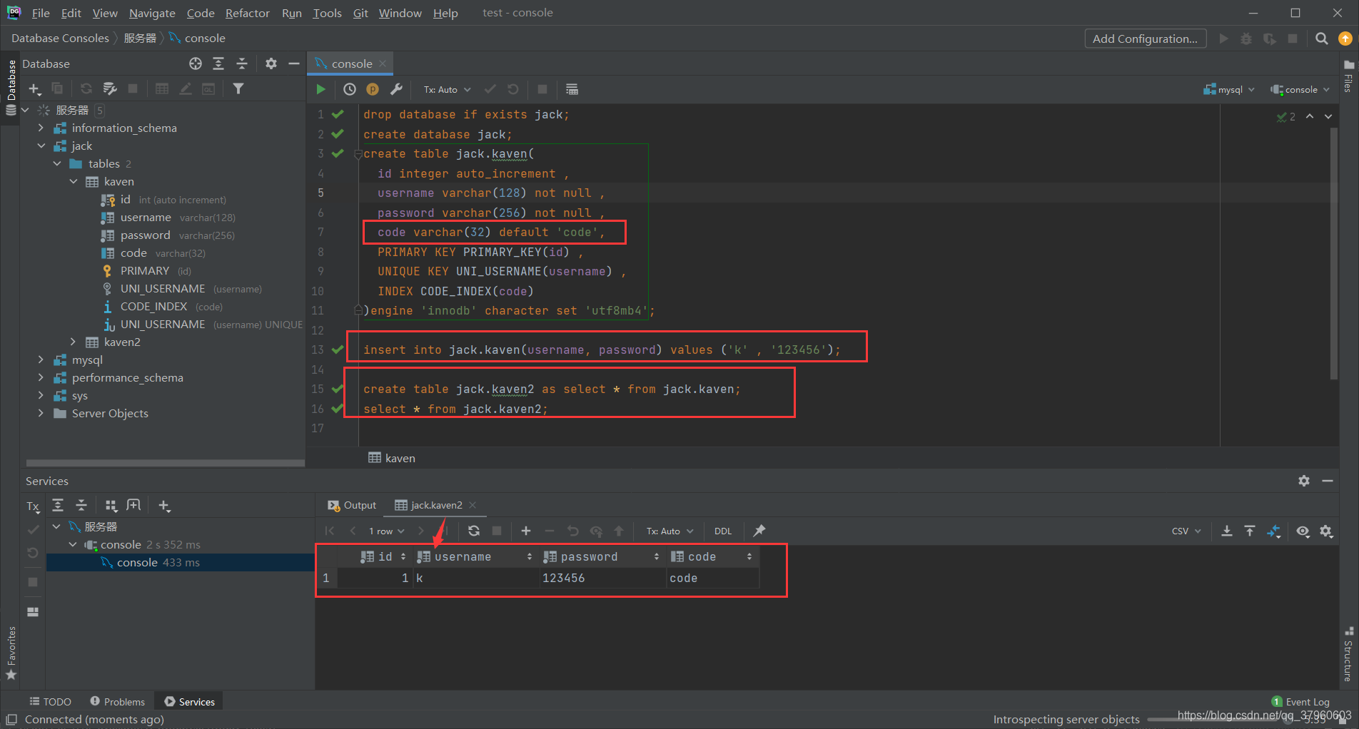Add service plus icon in Services
Image resolution: width=1359 pixels, height=729 pixels.
click(164, 506)
